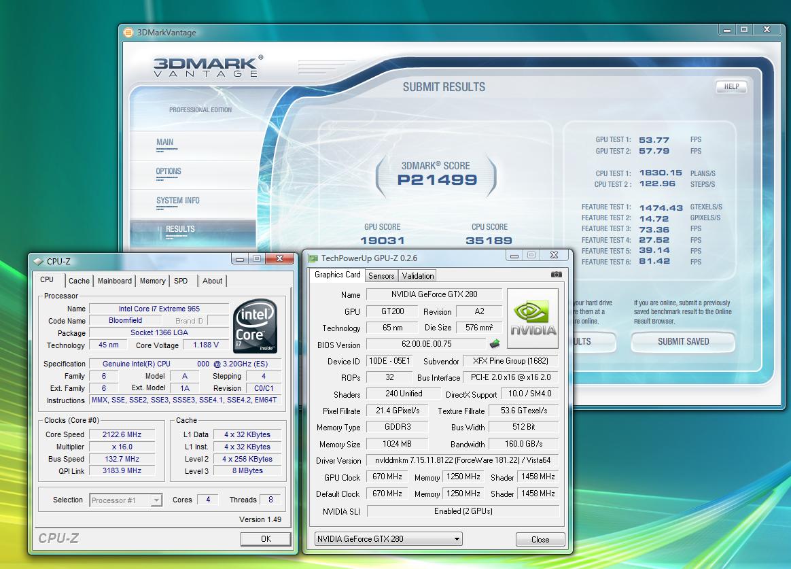
Task: Switch to the Mainboard tab in CPU-Z
Action: pos(115,281)
